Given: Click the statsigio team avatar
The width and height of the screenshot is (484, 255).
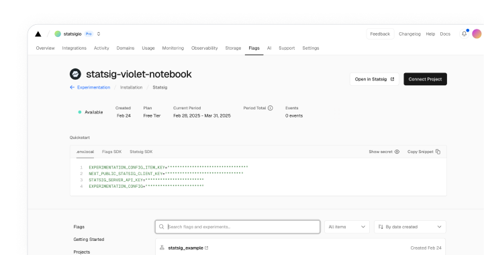Looking at the screenshot, I should pos(58,34).
